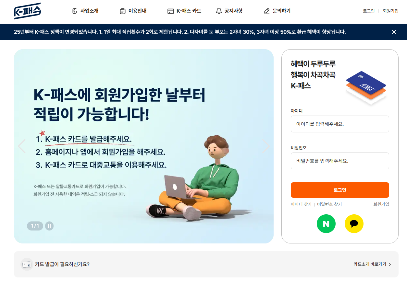
Task: Dismiss the policy change notice banner
Action: (x=394, y=32)
